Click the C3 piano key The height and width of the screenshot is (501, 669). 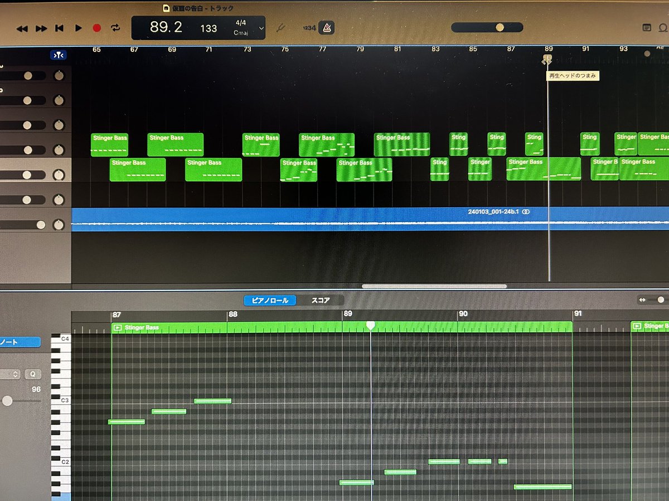tap(61, 401)
